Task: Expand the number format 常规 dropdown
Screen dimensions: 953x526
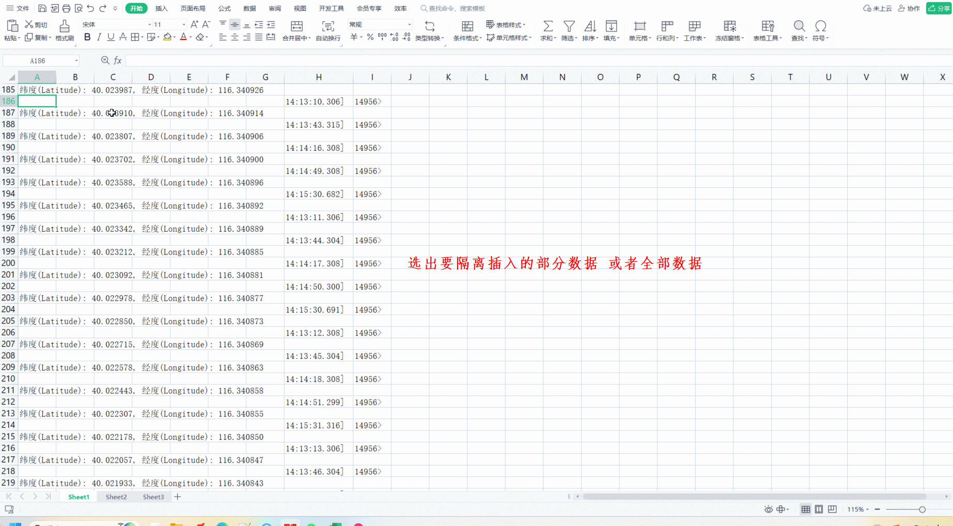Action: pos(408,24)
